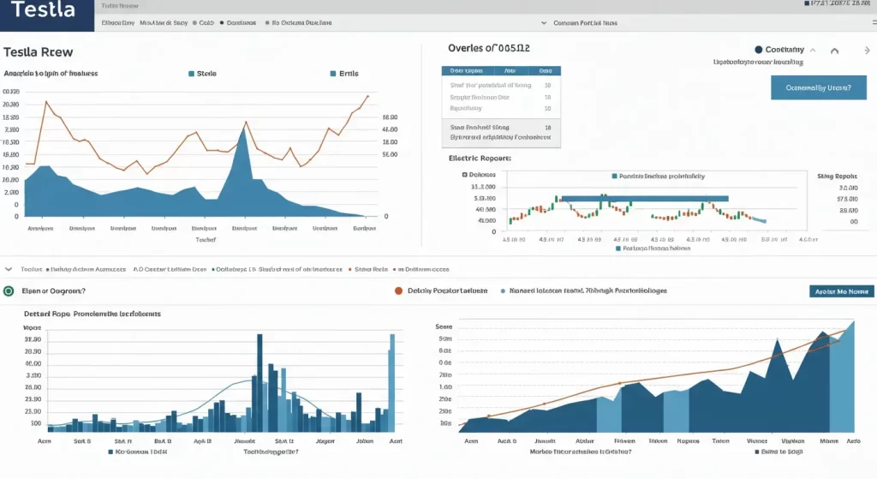Click the 'Delnidy Acinen Asmeccee' filter link
This screenshot has height=479, width=877.
tap(88, 270)
